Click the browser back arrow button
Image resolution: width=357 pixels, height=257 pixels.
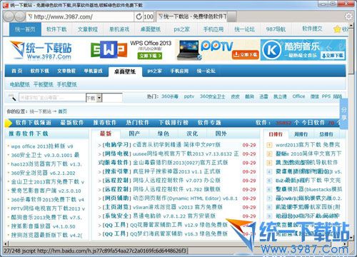pyautogui.click(x=9, y=16)
